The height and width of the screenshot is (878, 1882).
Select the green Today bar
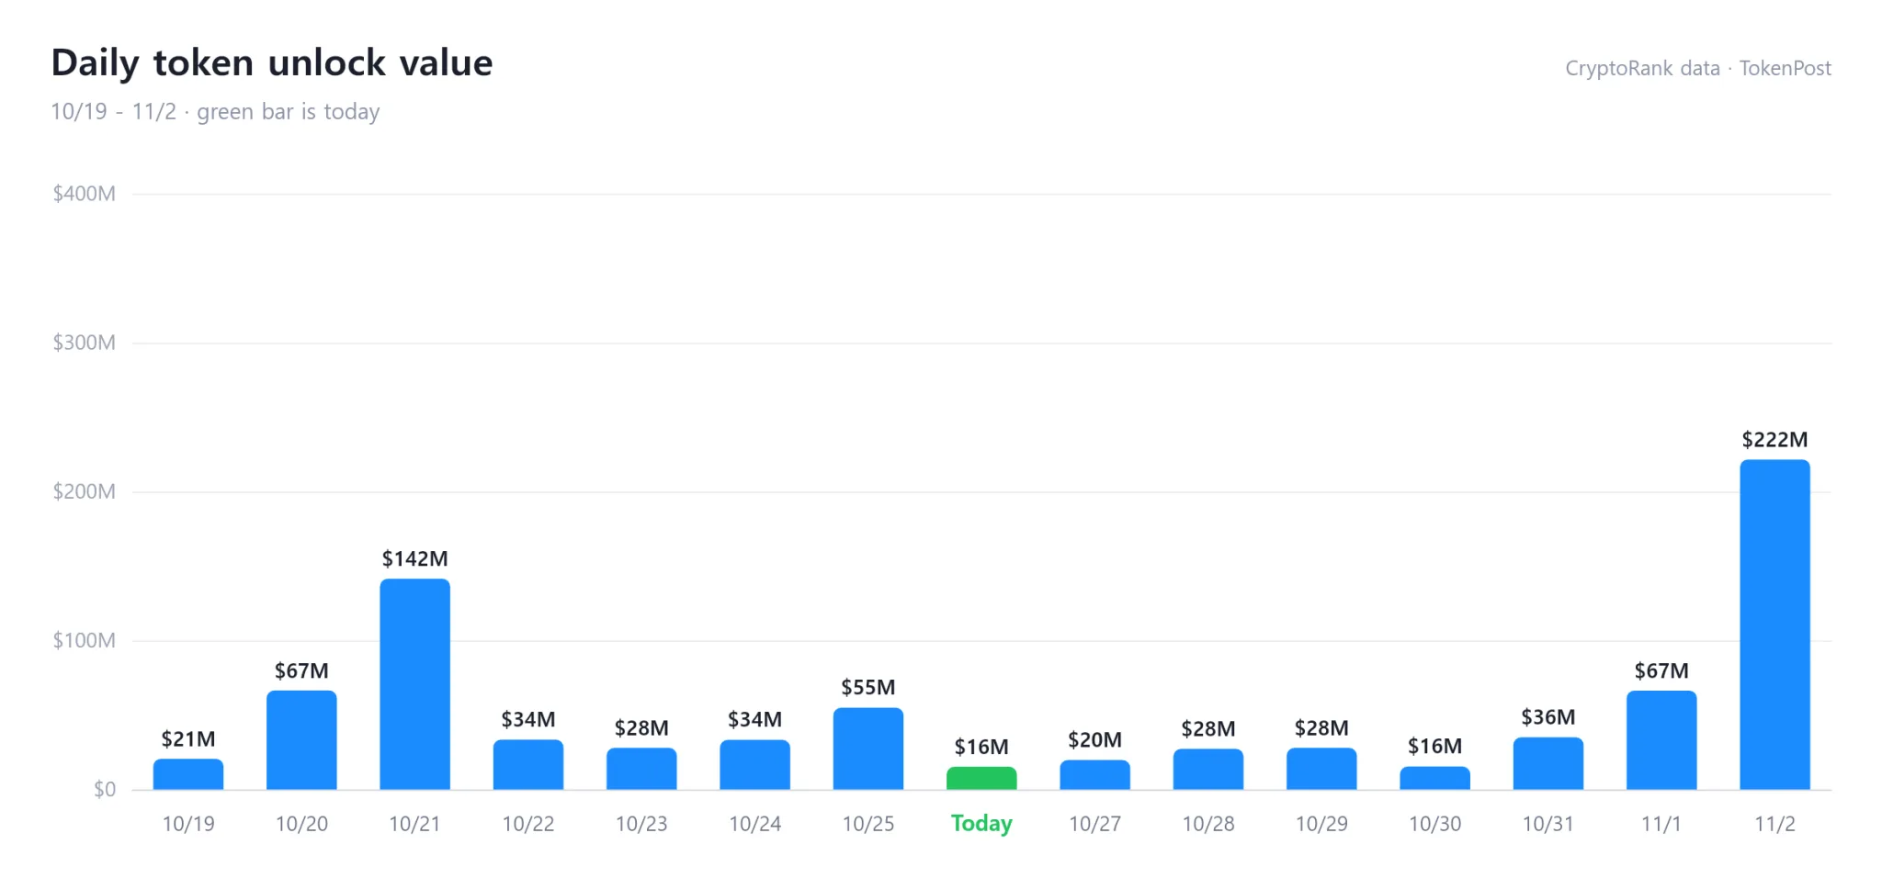[x=981, y=778]
